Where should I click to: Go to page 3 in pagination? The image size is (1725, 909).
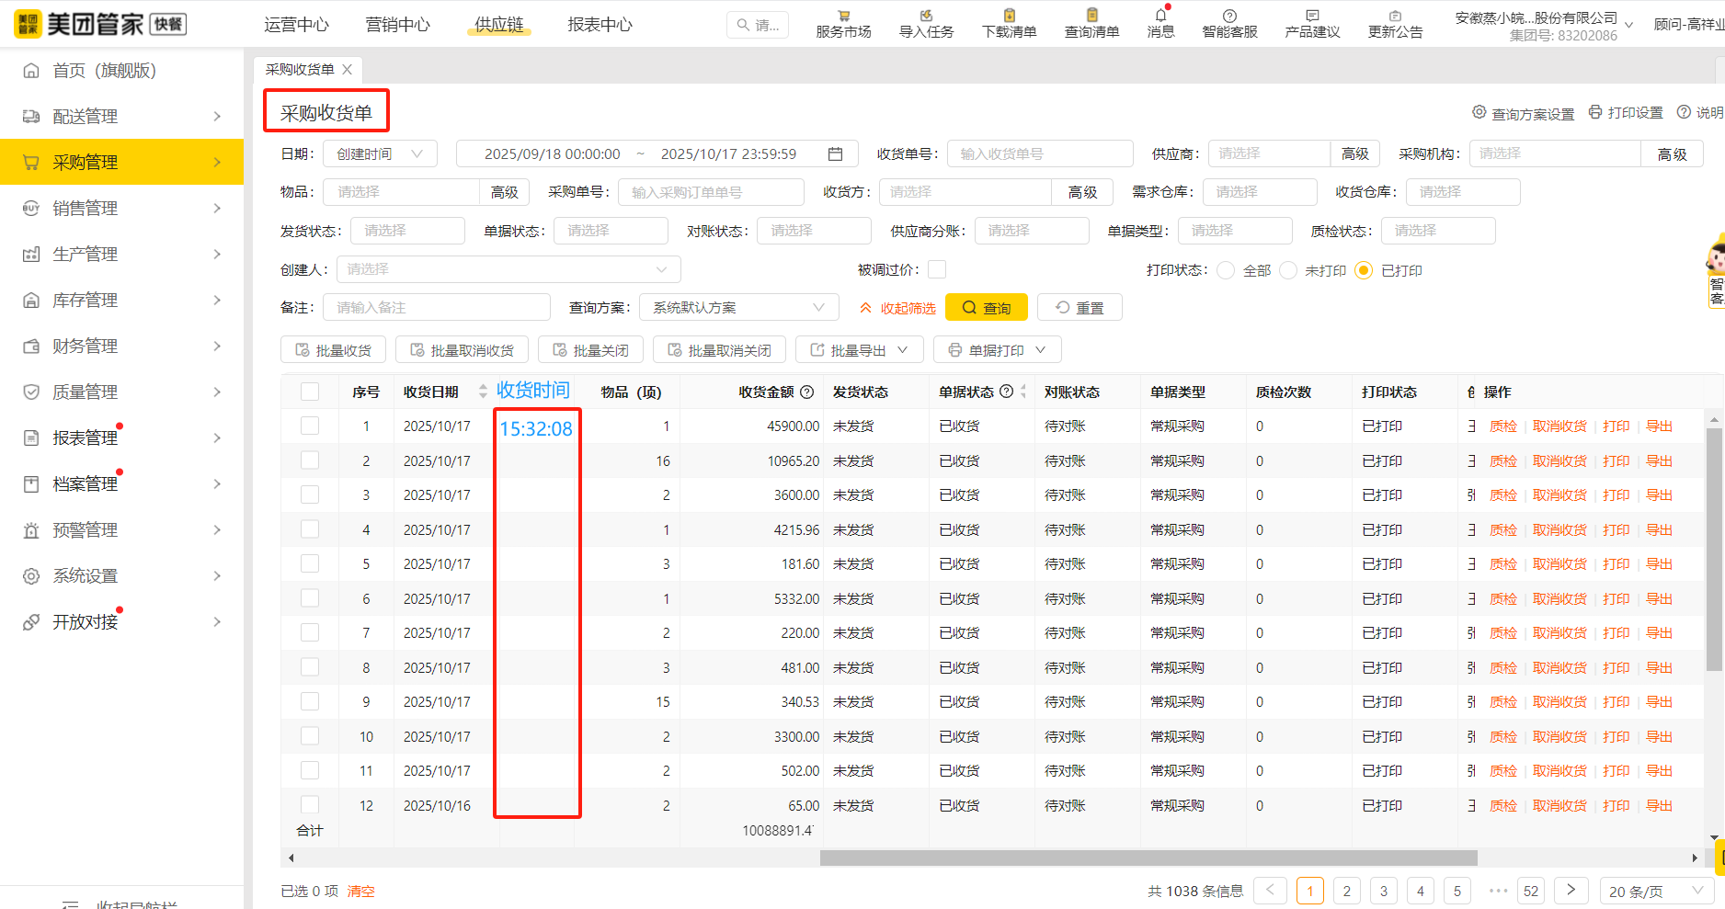point(1383,890)
